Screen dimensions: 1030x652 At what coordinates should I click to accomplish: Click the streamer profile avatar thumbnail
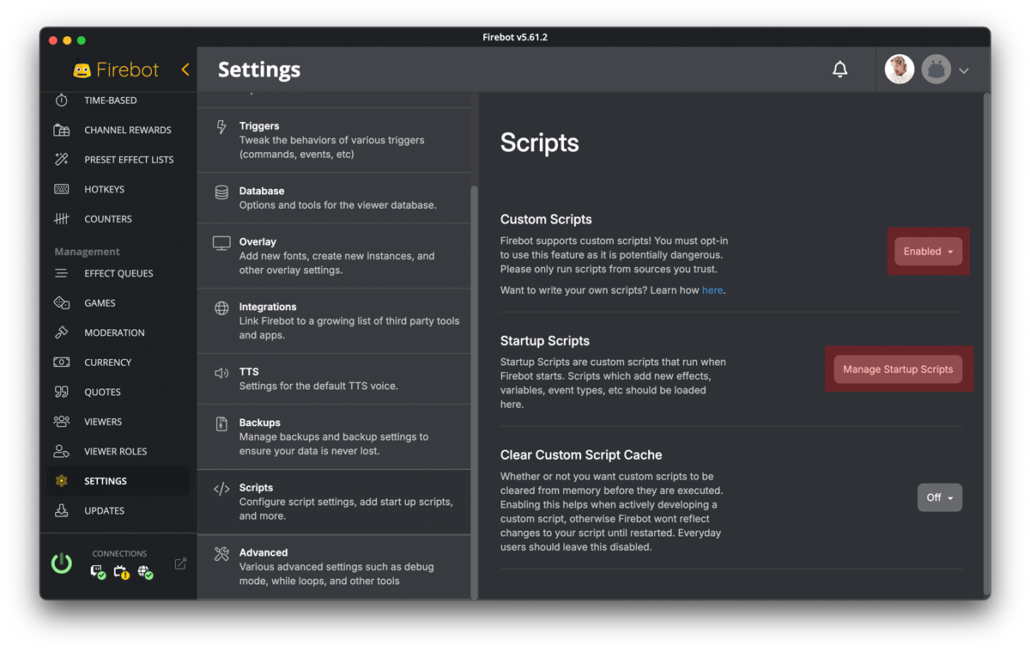coord(899,69)
